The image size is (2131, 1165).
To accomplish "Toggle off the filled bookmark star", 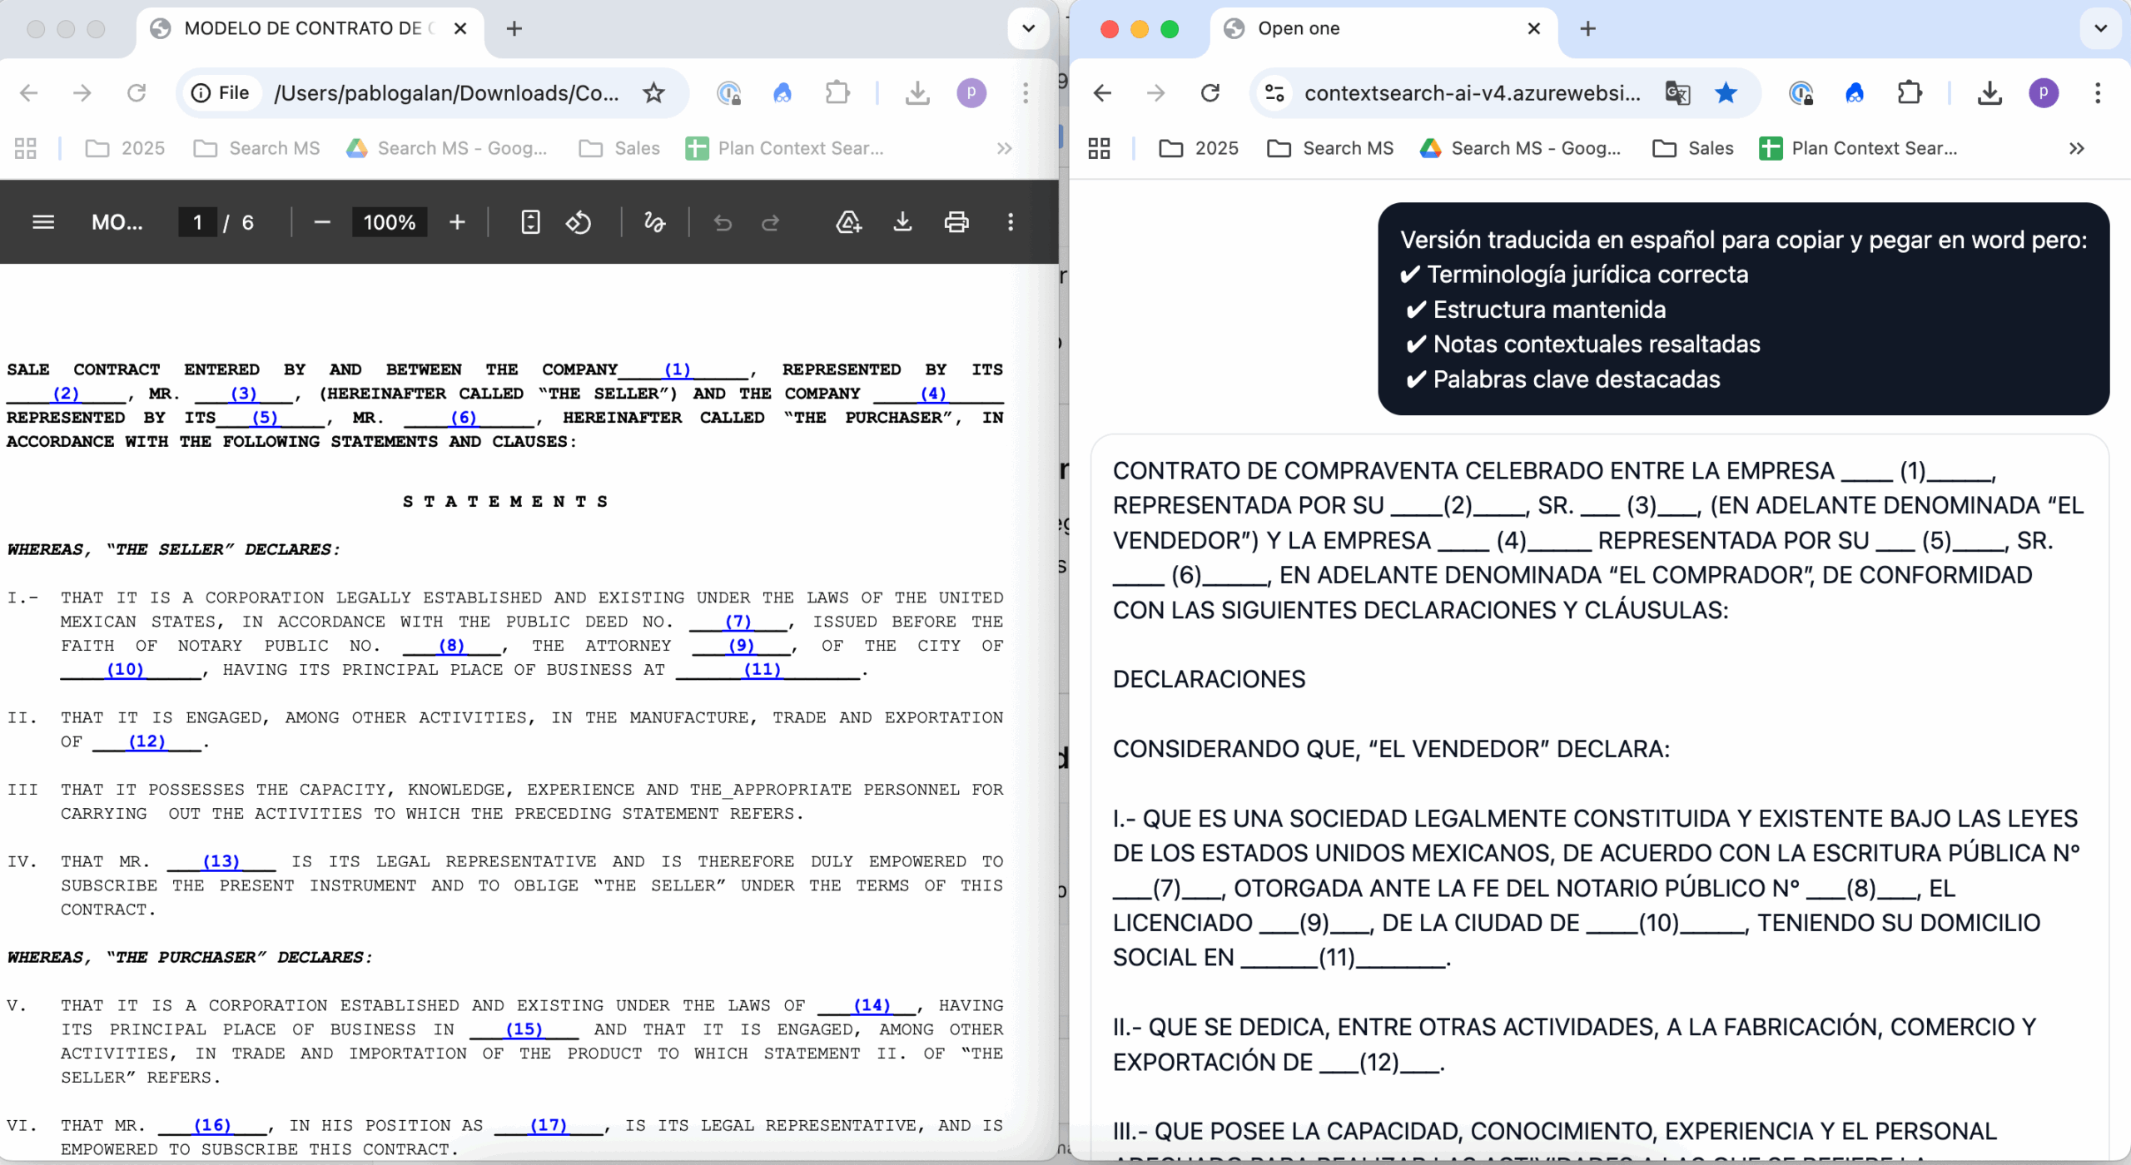I will click(x=1726, y=93).
